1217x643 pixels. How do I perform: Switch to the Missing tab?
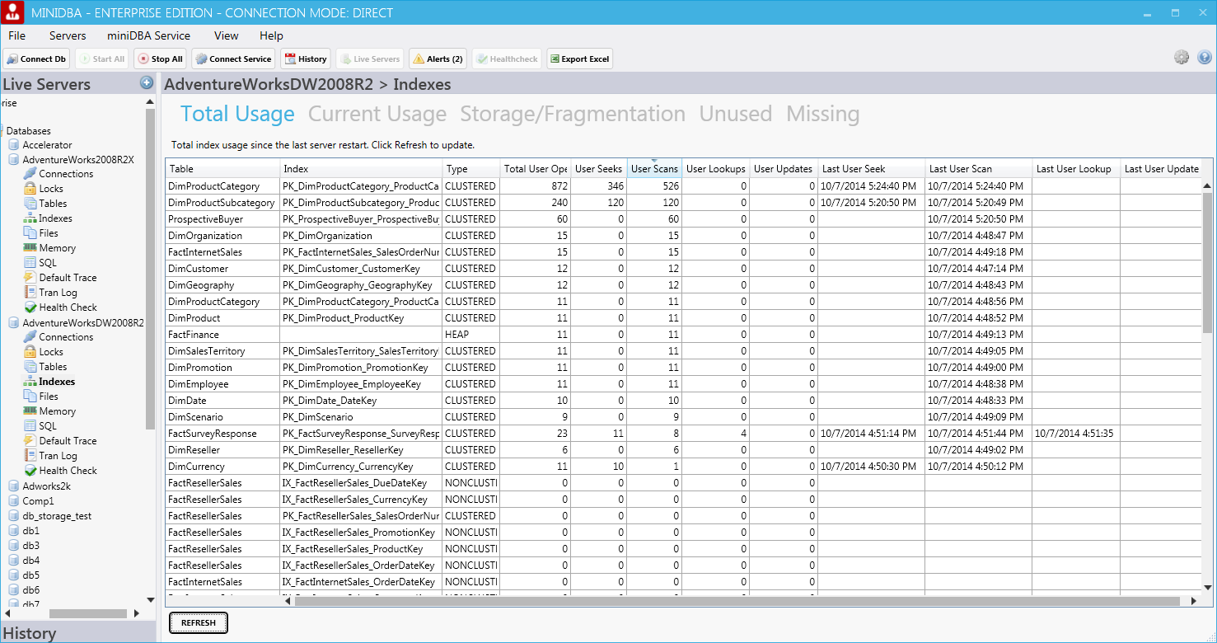(x=823, y=114)
